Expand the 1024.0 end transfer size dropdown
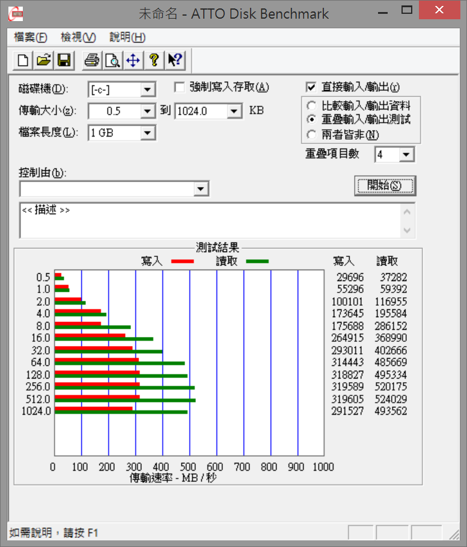Screen dimensions: 467x547 click(234, 112)
